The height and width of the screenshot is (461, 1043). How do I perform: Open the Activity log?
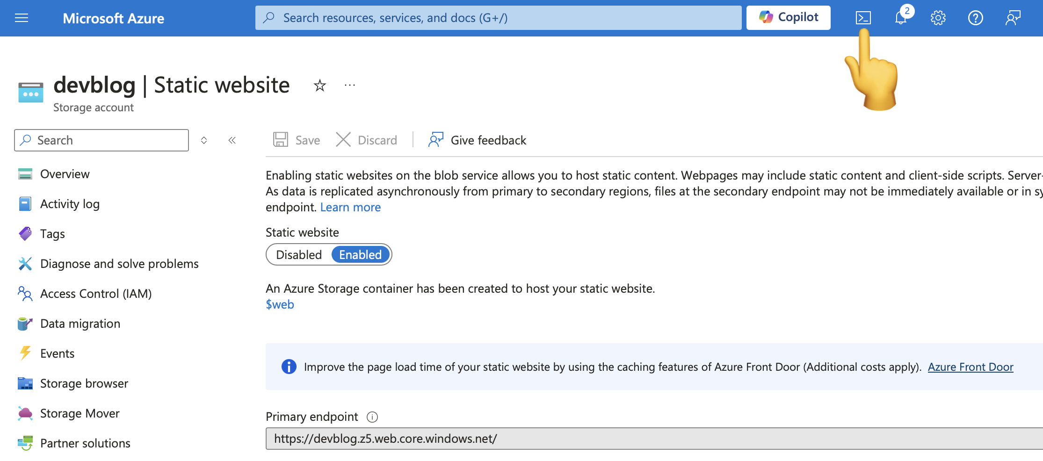pyautogui.click(x=69, y=203)
